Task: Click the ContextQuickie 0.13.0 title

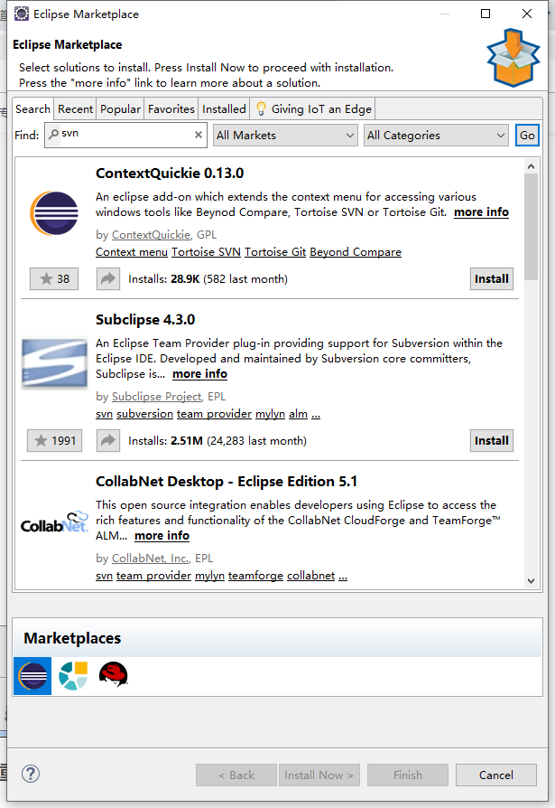Action: (170, 174)
